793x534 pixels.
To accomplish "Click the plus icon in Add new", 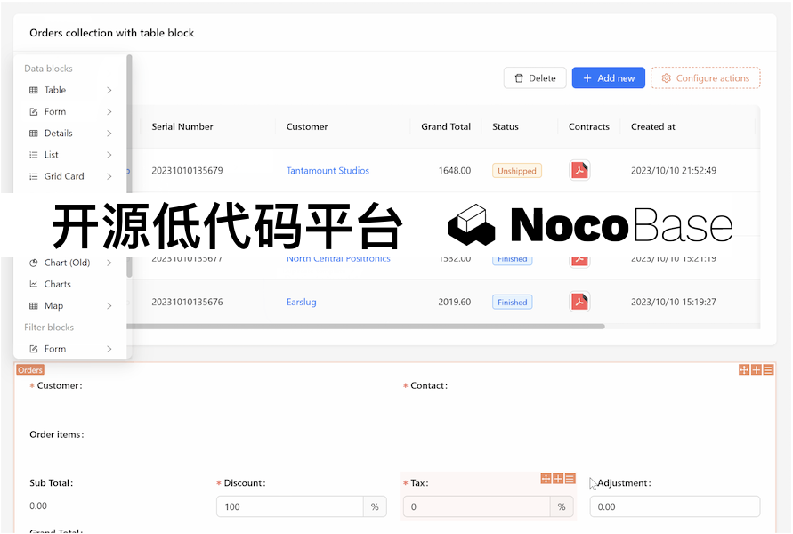I will (x=587, y=78).
